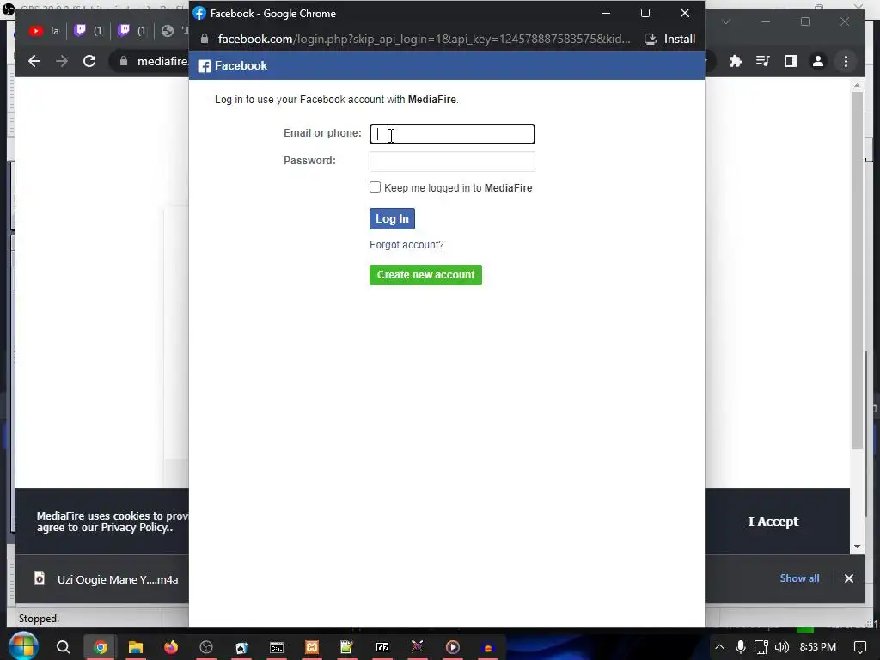Open the media player icon in taskbar
Screen dimensions: 880x660
point(452,647)
